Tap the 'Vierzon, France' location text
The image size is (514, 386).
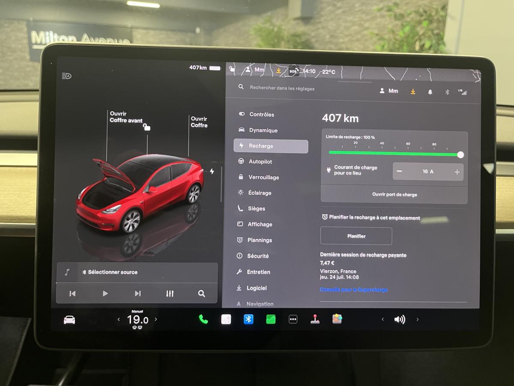coord(338,271)
